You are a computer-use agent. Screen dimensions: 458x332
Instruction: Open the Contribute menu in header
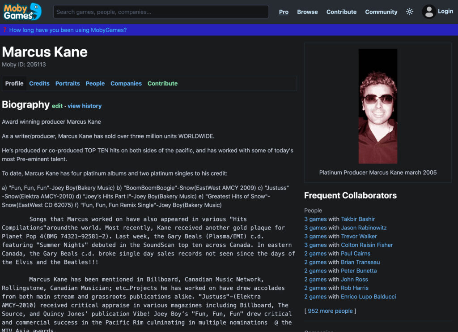click(x=341, y=12)
